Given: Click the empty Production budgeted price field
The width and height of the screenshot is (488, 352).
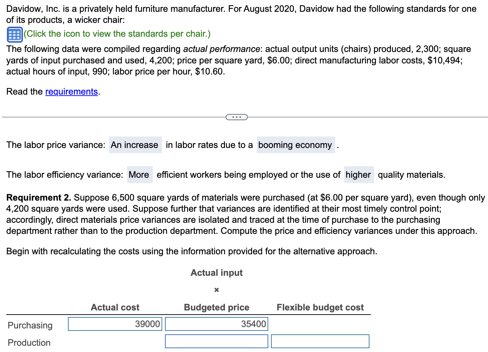Looking at the screenshot, I should [216, 341].
